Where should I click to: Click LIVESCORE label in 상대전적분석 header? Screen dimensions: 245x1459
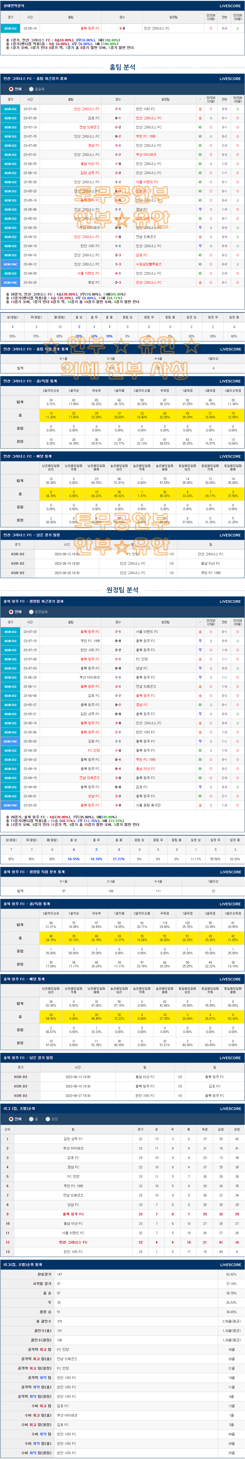click(x=230, y=6)
